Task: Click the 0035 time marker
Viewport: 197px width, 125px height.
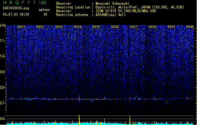Action: pos(96,27)
